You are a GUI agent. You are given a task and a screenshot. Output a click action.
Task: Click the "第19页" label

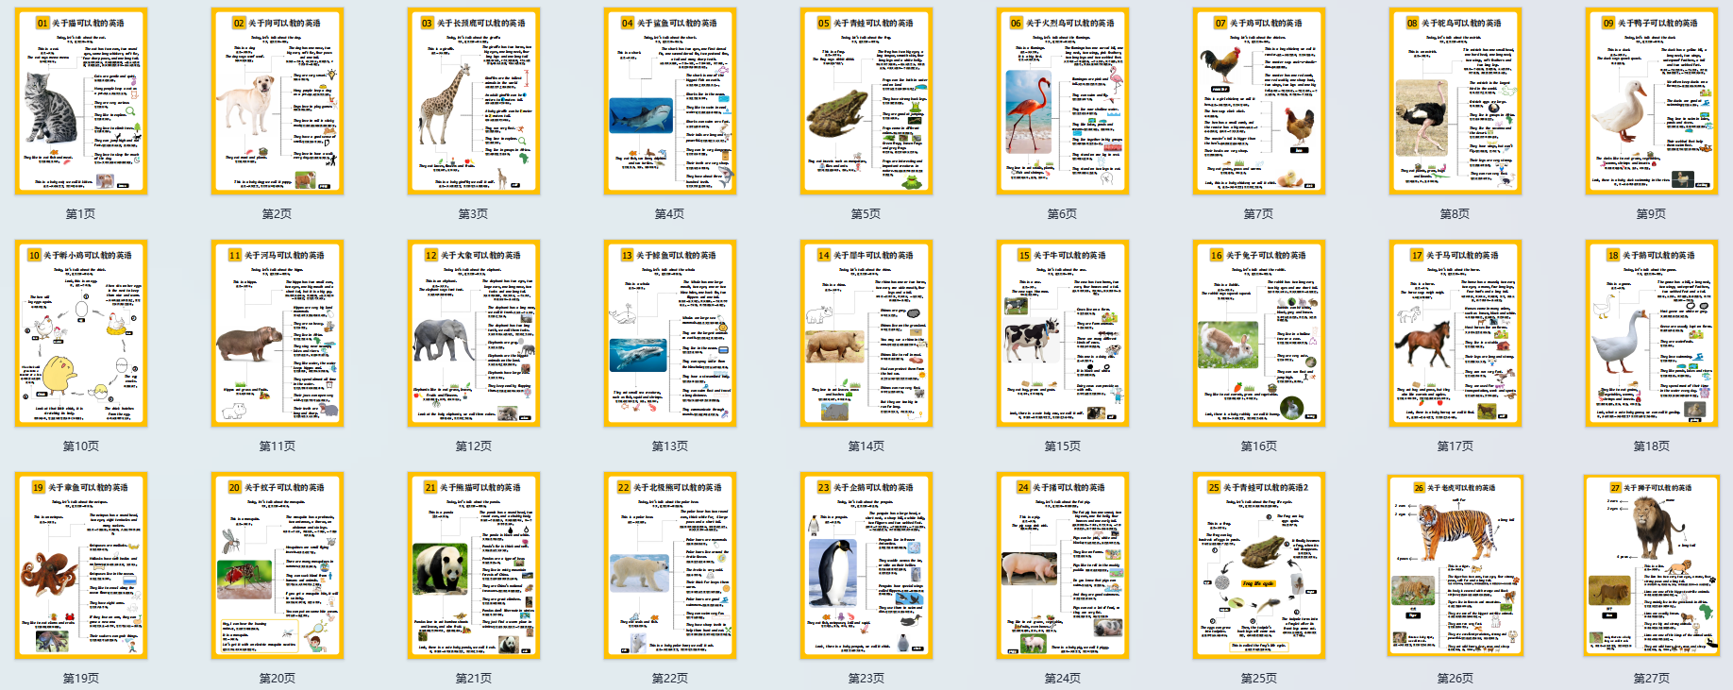[81, 679]
